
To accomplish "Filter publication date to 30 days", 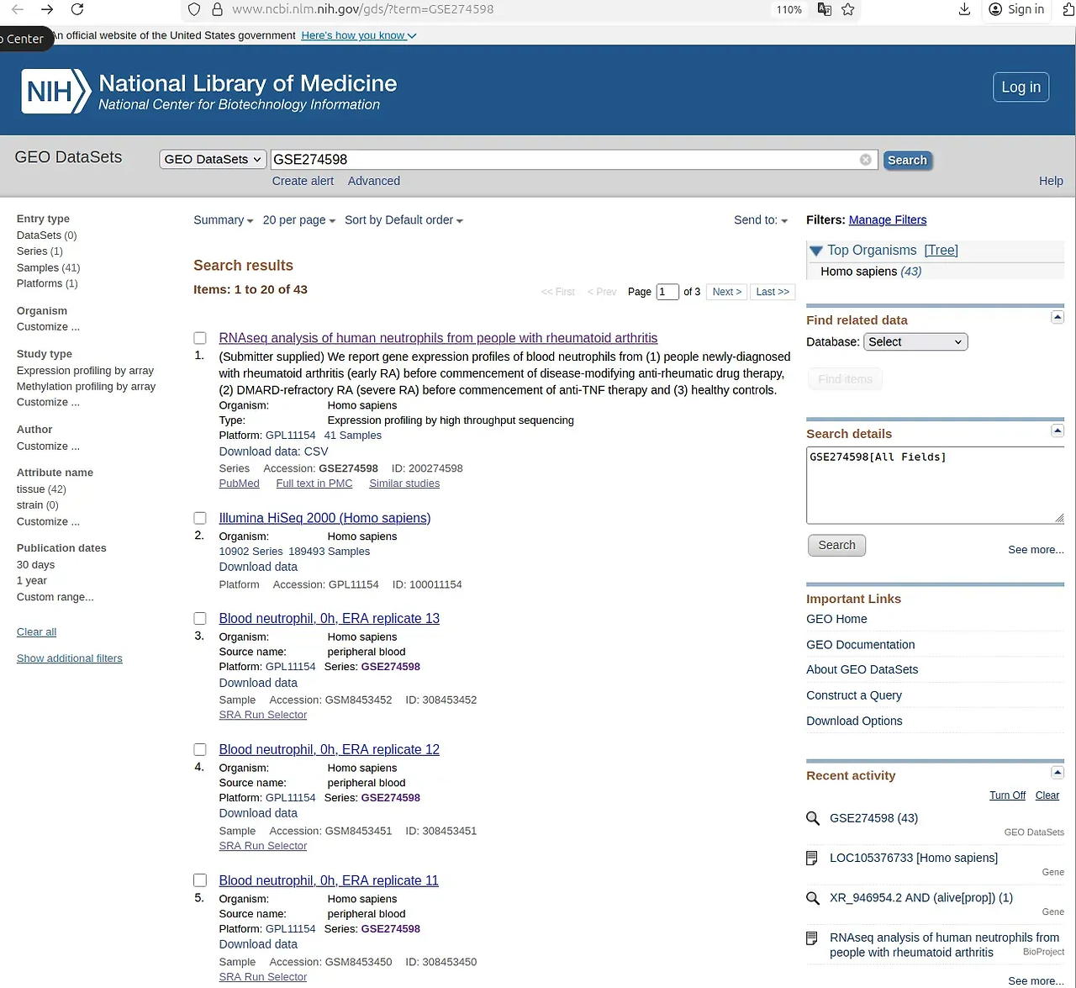I will (35, 565).
